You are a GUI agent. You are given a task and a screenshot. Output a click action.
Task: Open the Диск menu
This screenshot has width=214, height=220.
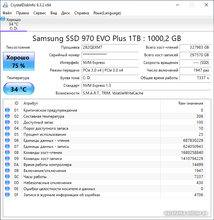pyautogui.click(x=65, y=13)
